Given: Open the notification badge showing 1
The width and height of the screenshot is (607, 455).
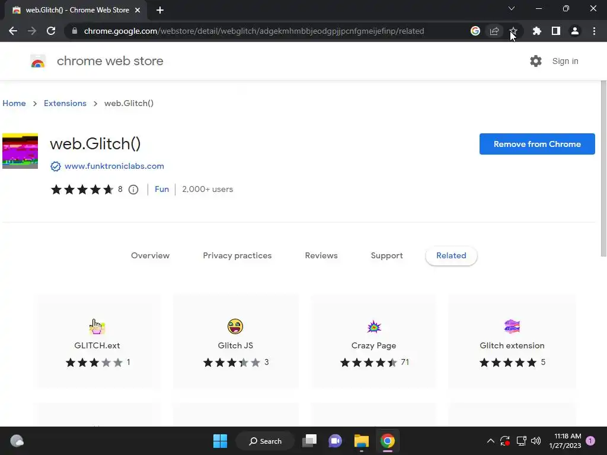Looking at the screenshot, I should 590,441.
